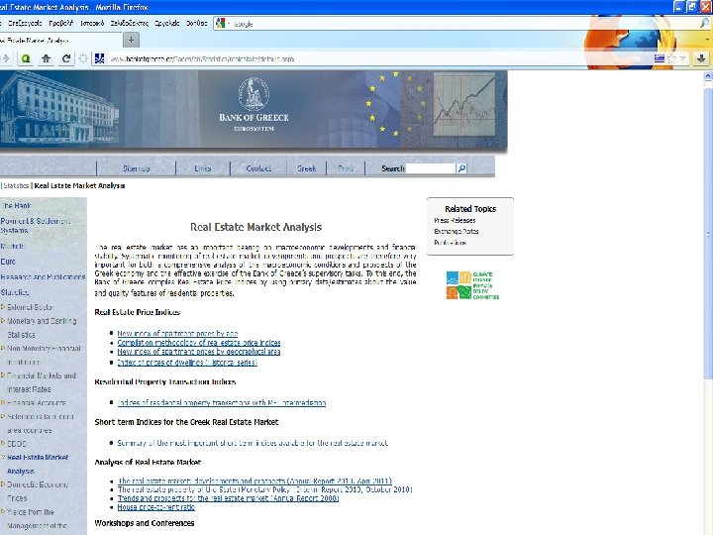Click the Firefox forward arrow button
Screen dimensions: 713x535
click(5, 58)
